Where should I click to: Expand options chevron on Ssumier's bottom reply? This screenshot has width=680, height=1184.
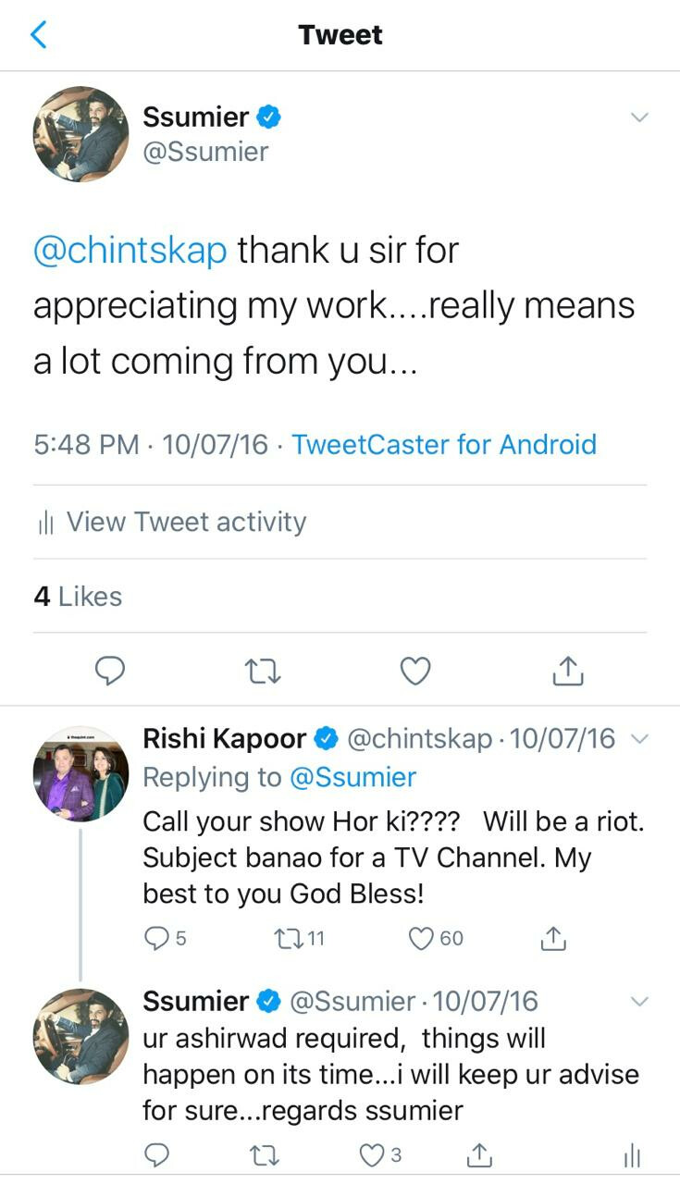tap(638, 1002)
